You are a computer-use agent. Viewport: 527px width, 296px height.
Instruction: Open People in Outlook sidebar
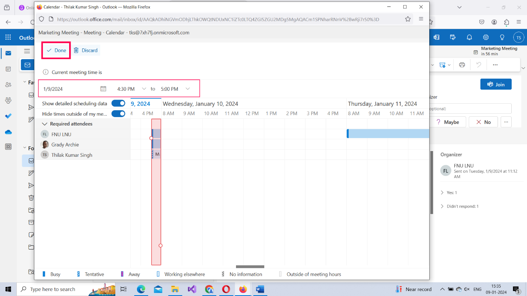coord(8,85)
